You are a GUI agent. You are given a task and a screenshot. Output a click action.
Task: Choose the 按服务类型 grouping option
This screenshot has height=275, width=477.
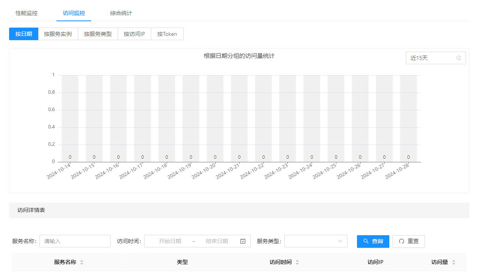tap(98, 34)
